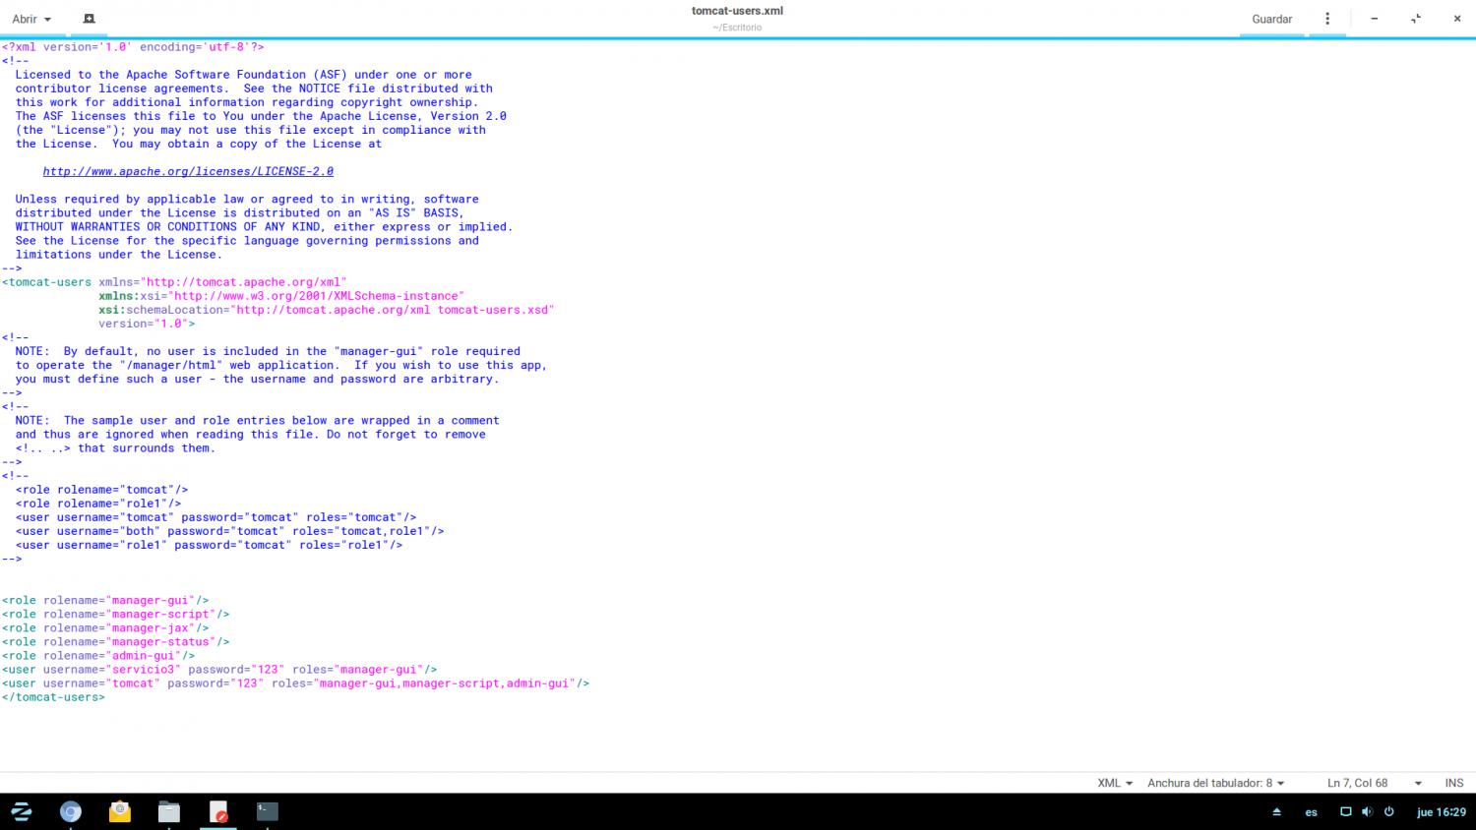Click the 'Unless required by applicable law' line
The height and width of the screenshot is (830, 1476).
247,199
